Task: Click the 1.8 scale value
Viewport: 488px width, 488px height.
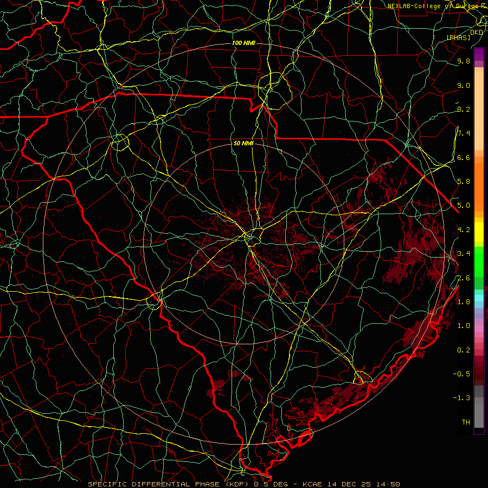Action: (x=464, y=302)
